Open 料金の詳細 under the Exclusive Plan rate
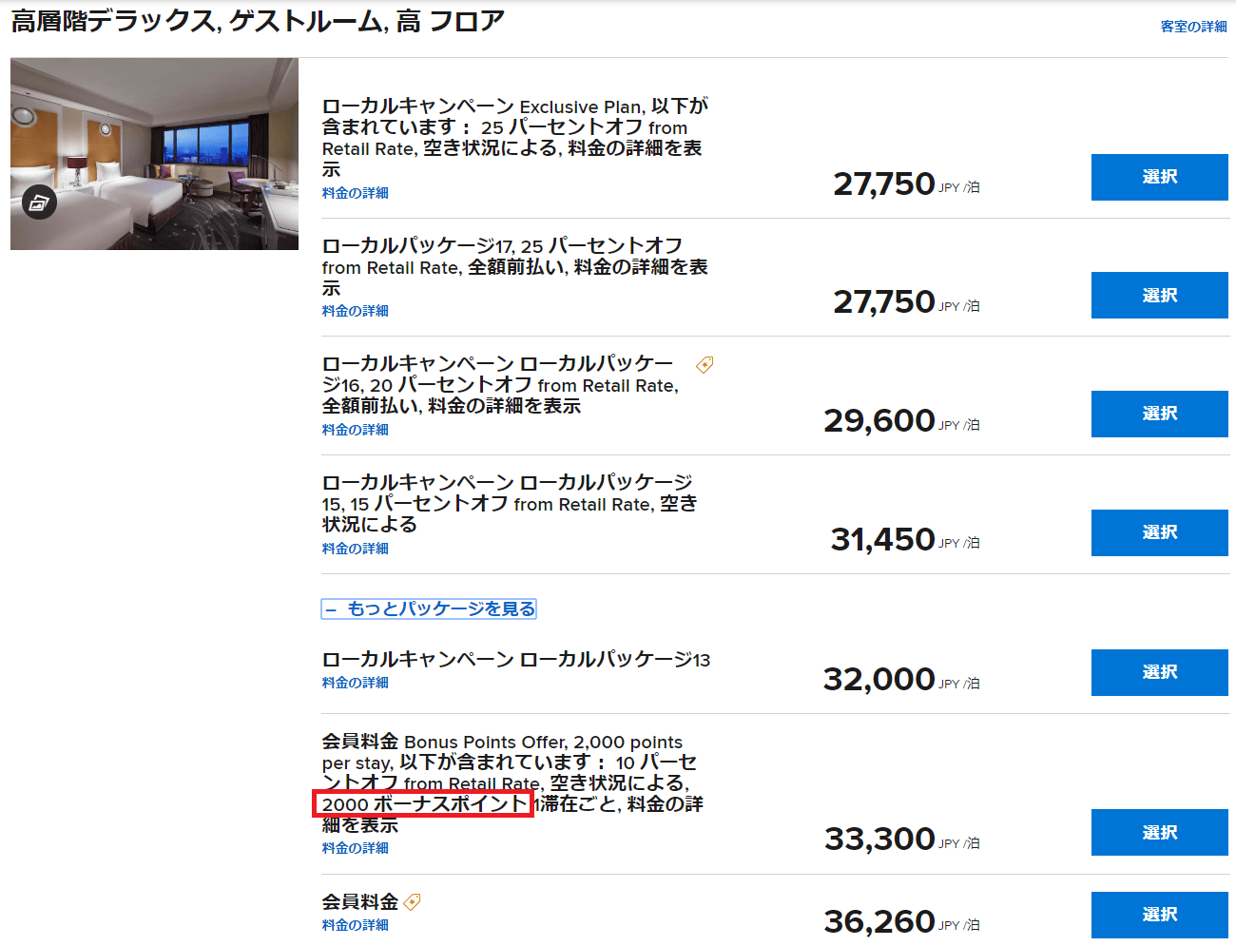This screenshot has height=946, width=1236. tap(355, 193)
